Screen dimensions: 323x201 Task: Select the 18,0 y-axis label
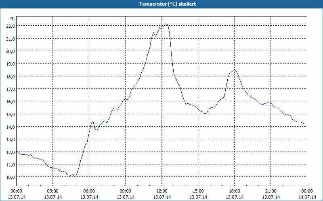(11, 76)
